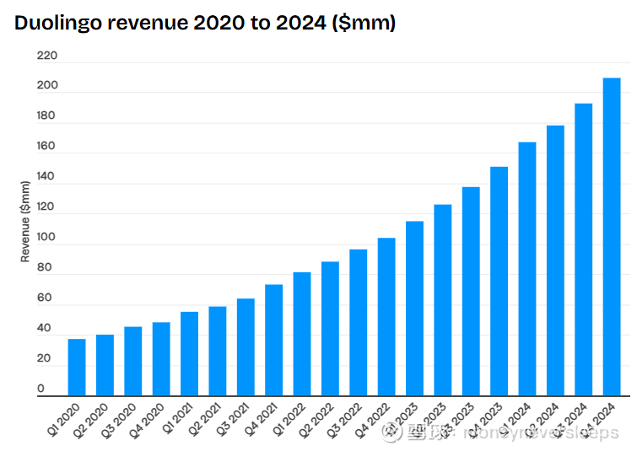Click the 'Q3 2021' x-axis label
This screenshot has height=451, width=637.
coord(232,419)
